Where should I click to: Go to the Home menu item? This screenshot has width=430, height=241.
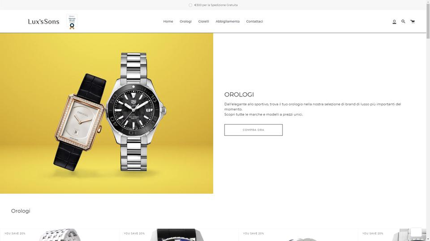click(168, 21)
